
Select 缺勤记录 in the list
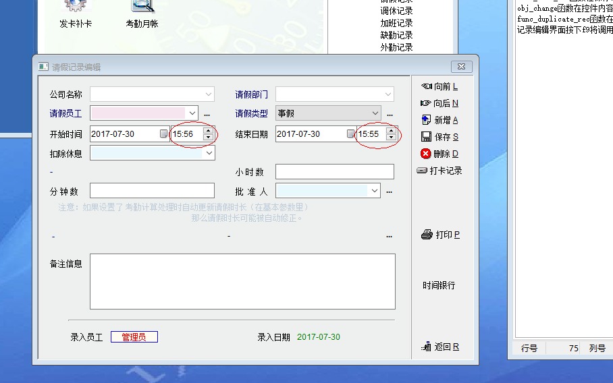(x=396, y=35)
